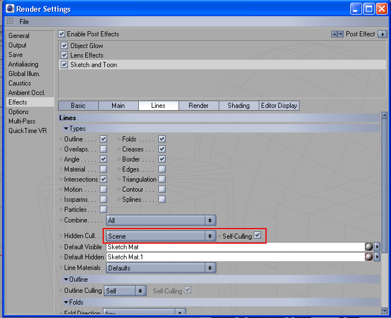
Task: Switch to the Shading tab
Action: (239, 106)
